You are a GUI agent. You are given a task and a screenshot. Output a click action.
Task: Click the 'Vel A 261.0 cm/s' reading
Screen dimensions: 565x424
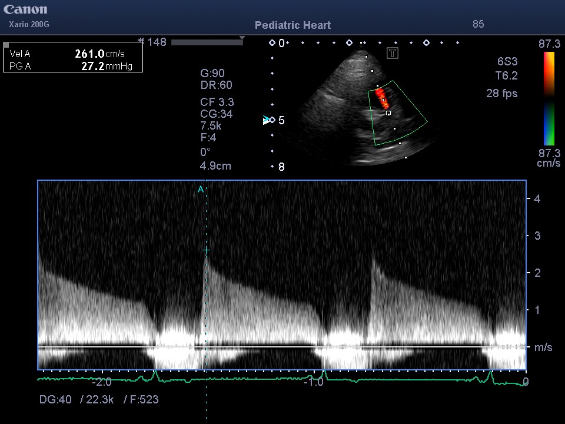pyautogui.click(x=67, y=54)
